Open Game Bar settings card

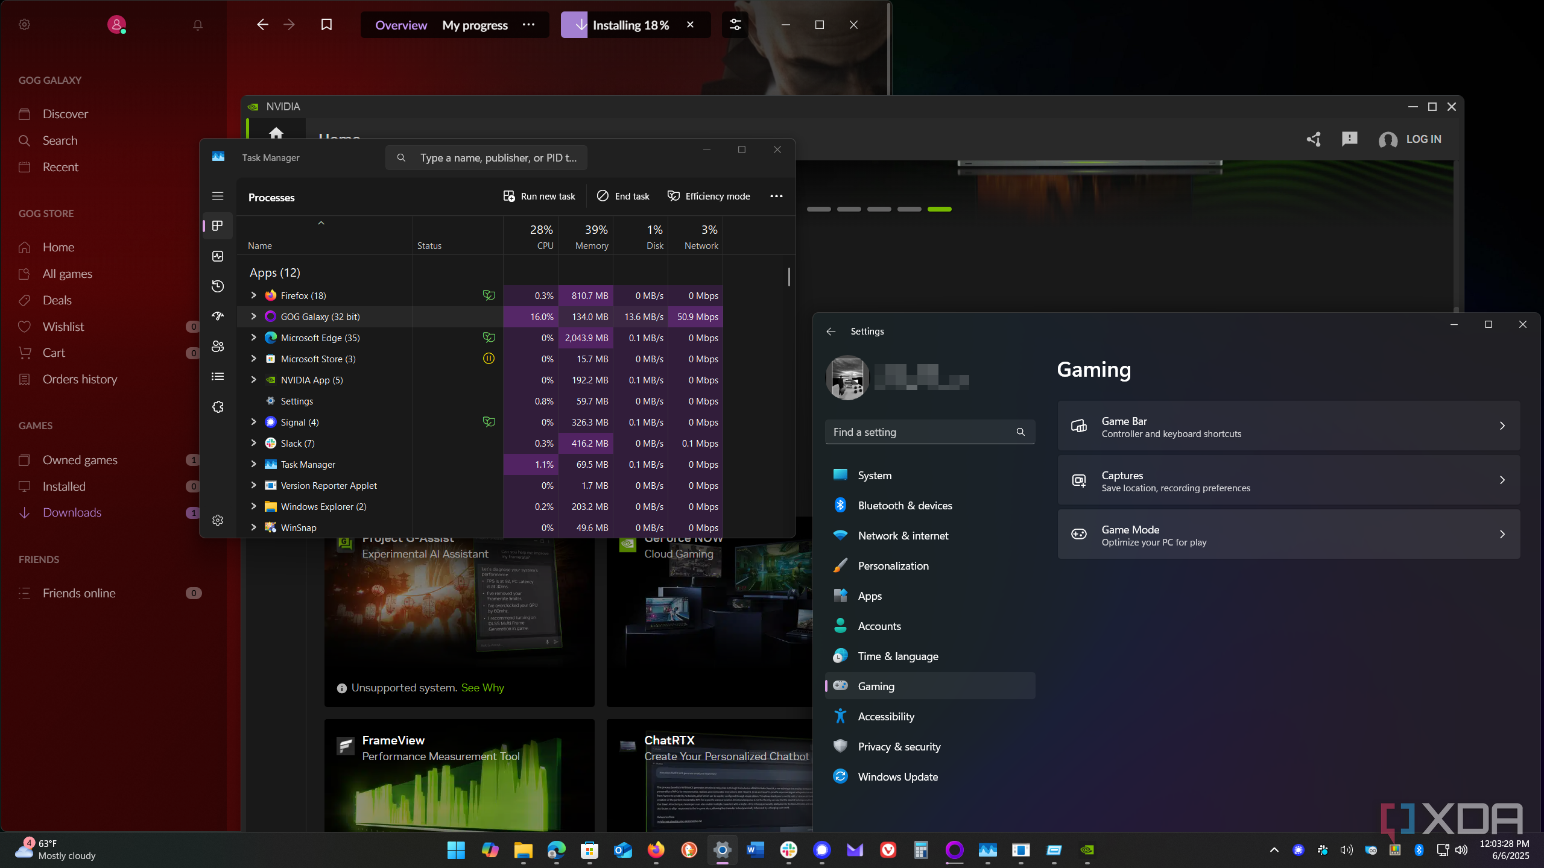1289,426
